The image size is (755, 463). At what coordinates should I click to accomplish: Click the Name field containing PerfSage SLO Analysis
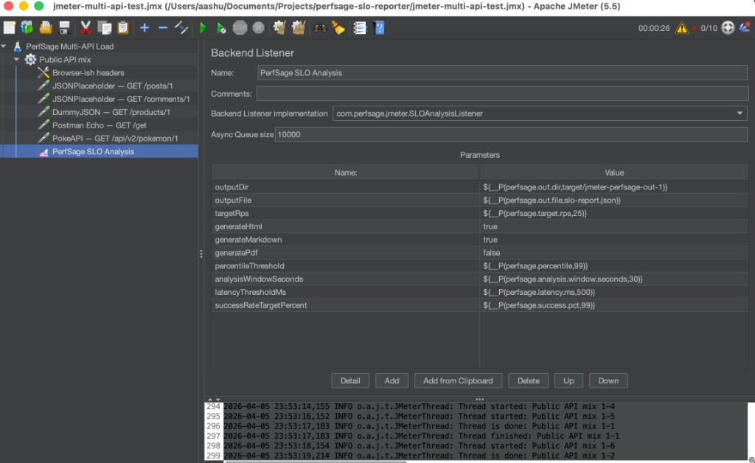(x=502, y=73)
